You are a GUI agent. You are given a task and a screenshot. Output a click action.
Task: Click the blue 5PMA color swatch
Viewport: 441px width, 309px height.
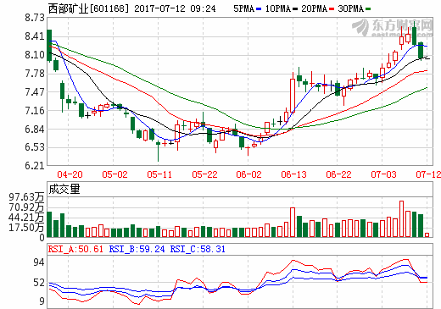click(259, 9)
